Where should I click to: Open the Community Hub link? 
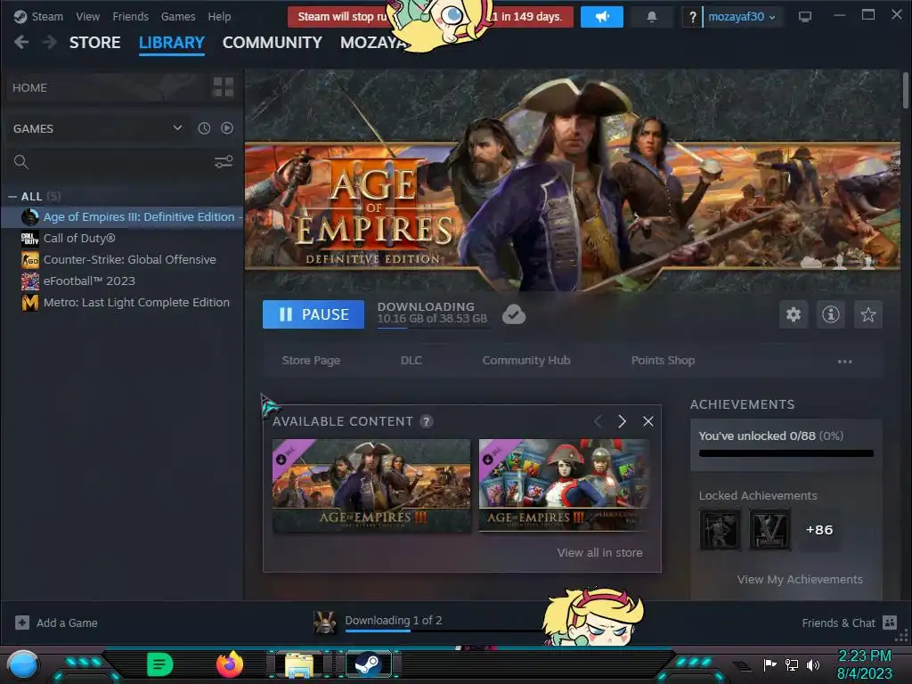pyautogui.click(x=526, y=361)
